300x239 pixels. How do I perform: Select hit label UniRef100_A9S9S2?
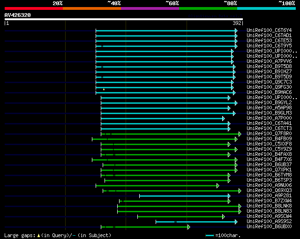pyautogui.click(x=269, y=222)
